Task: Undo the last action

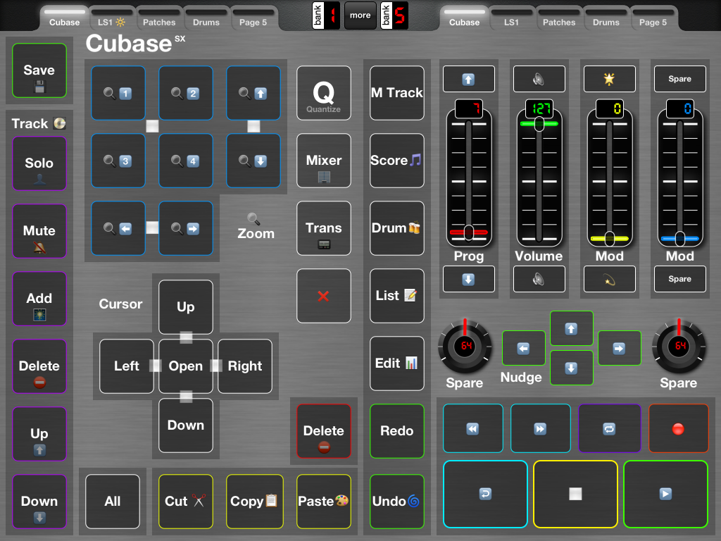Action: [397, 502]
